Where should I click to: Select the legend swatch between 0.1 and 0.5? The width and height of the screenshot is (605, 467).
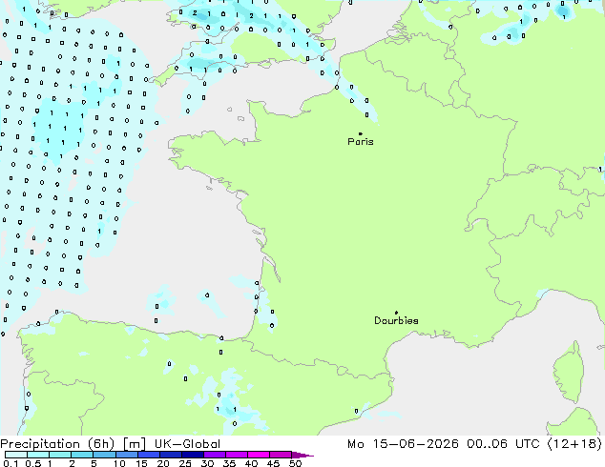point(16,455)
